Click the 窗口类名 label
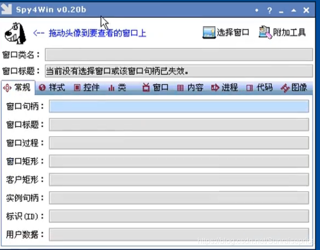Screen dimensions: 320x250 pos(21,55)
